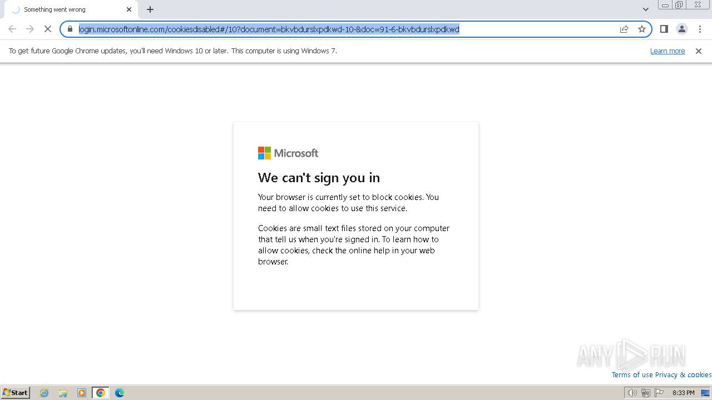Open the 'Privacy & cookies' link
712x400 pixels.
pos(683,375)
